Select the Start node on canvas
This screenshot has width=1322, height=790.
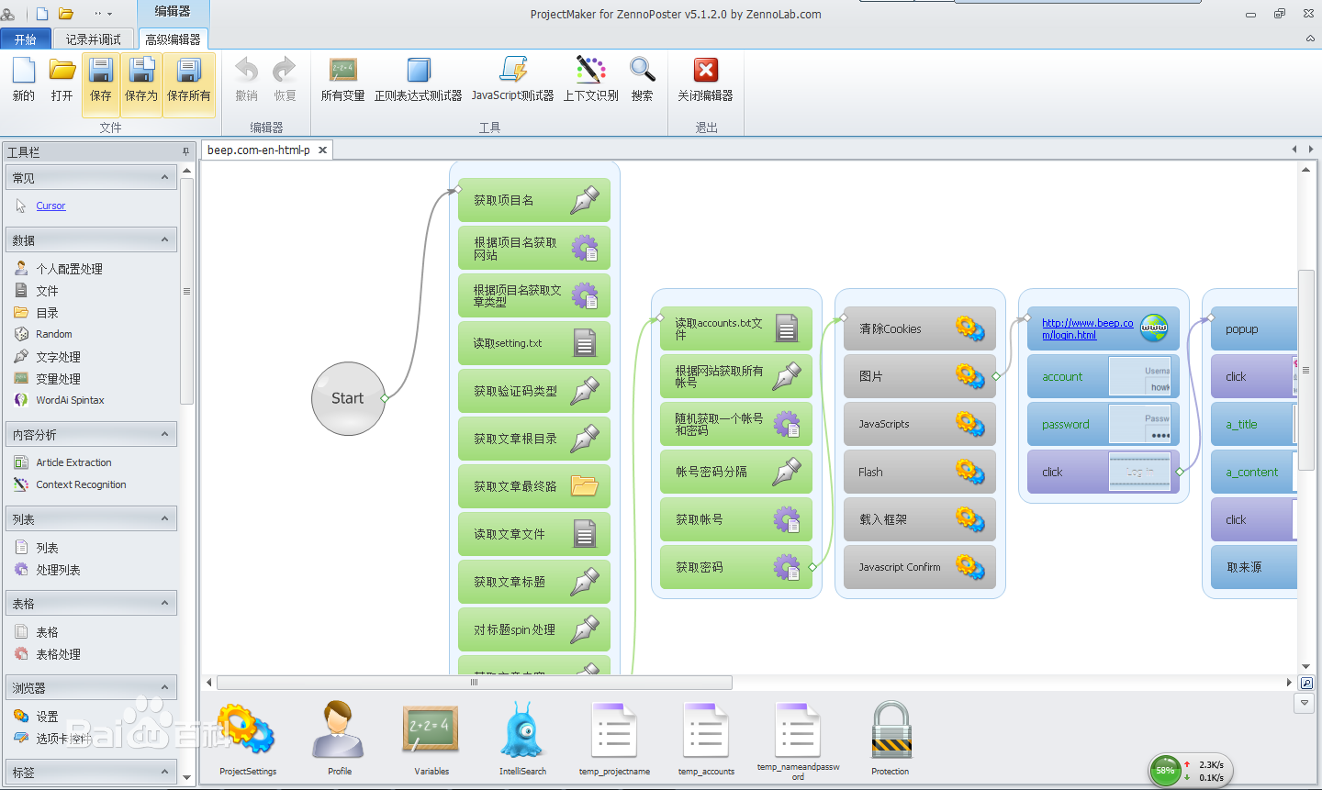coord(348,398)
